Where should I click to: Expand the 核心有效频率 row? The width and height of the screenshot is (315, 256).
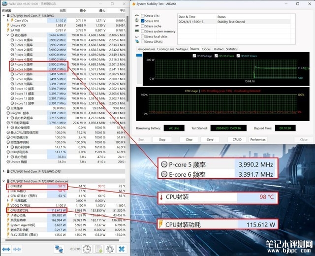click(x=8, y=118)
